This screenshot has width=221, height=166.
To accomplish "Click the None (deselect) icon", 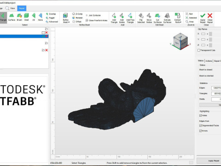I will pos(41,18).
